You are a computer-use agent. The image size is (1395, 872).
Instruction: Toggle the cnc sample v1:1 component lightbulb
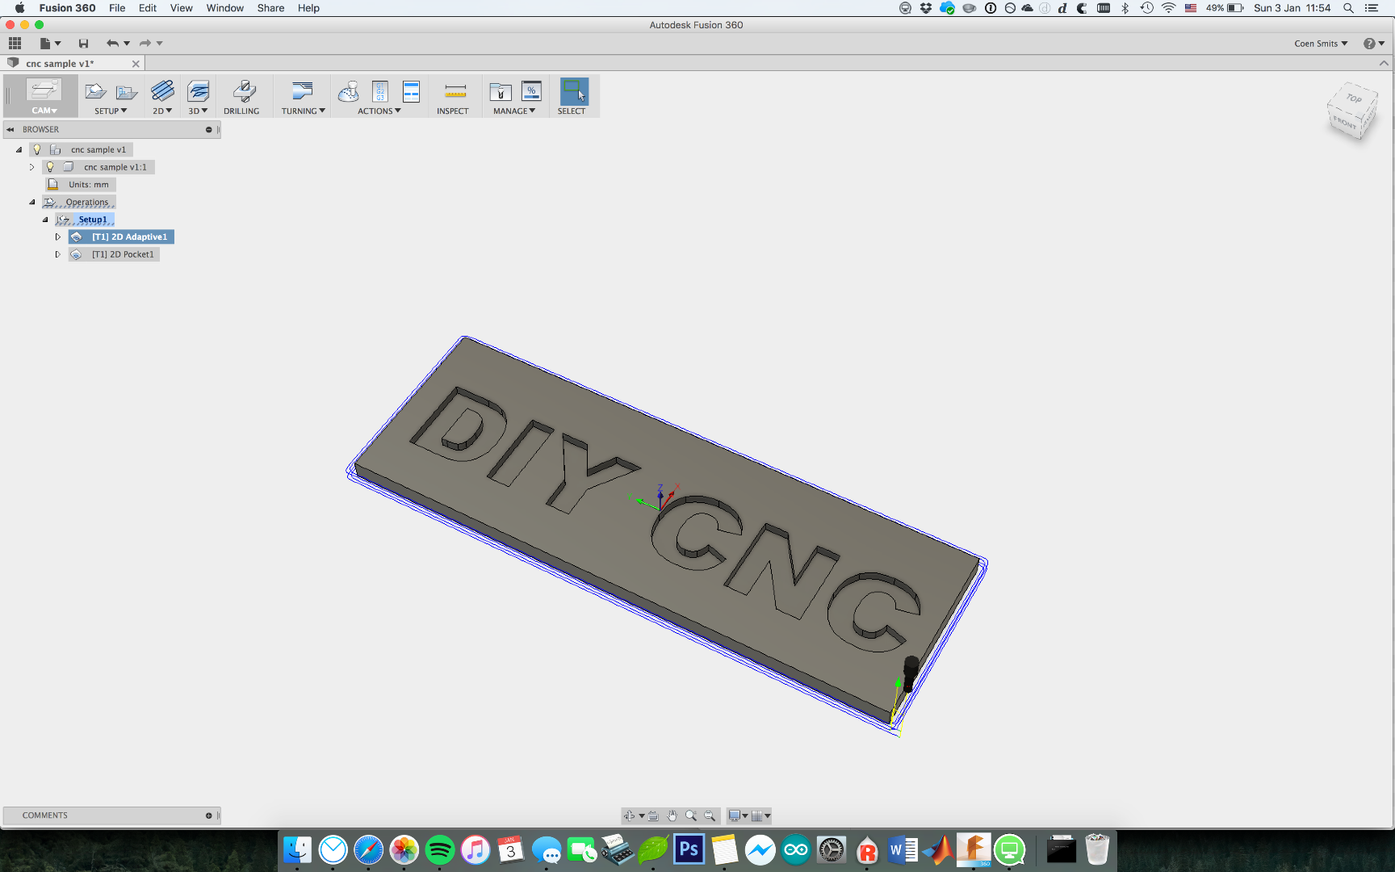[50, 167]
